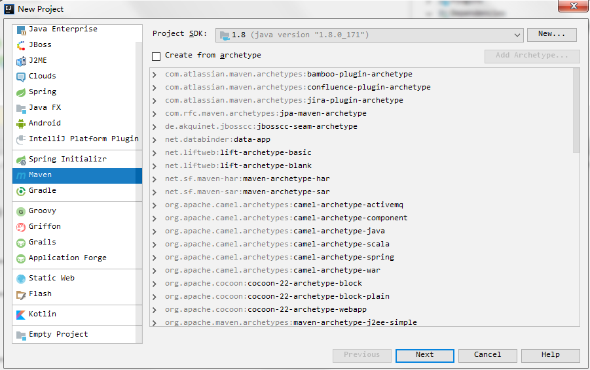Screen dimensions: 590x370
Task: Click the Cancel button
Action: [487, 356]
